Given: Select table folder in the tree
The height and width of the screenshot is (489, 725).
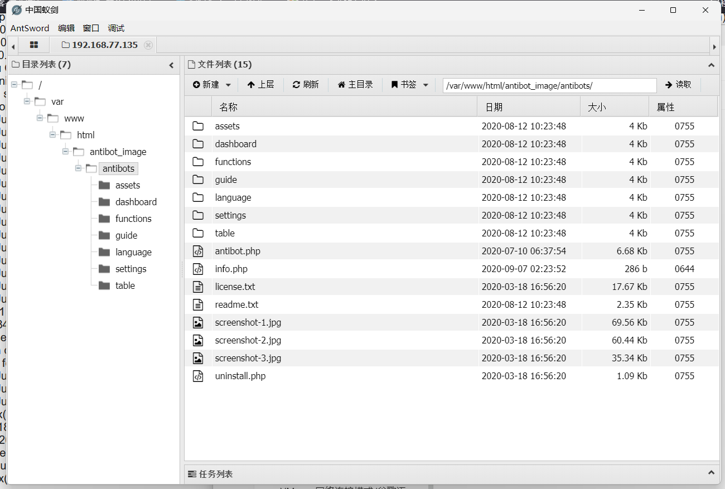Looking at the screenshot, I should [125, 285].
